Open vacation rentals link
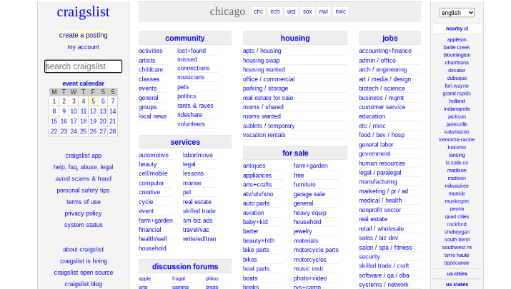The height and width of the screenshot is (289, 511). [x=264, y=135]
